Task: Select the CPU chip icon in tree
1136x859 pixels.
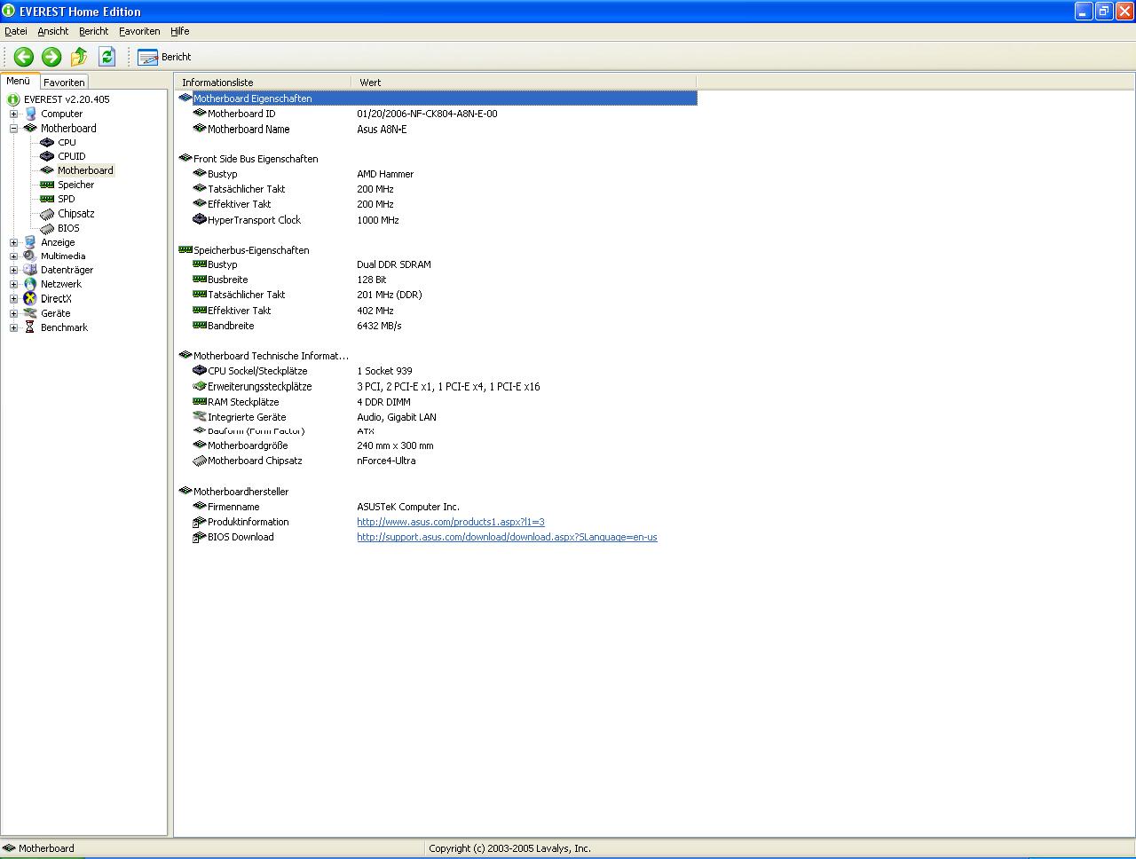Action: 47,142
